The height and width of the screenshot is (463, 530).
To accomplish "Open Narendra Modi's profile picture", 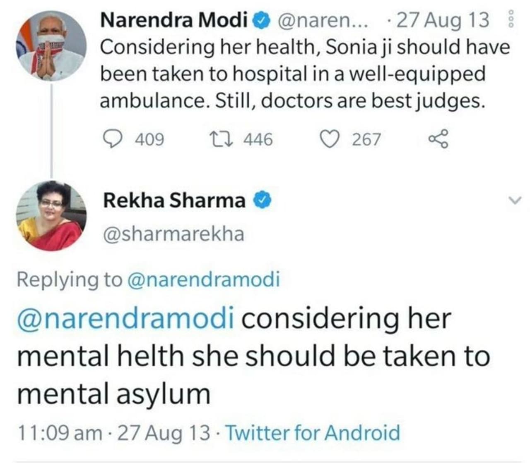I will tap(51, 46).
